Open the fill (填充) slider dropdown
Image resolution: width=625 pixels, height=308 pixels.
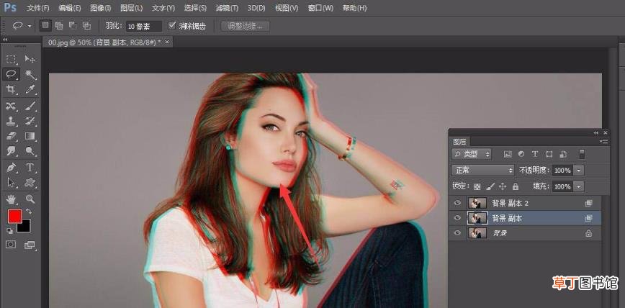point(579,186)
